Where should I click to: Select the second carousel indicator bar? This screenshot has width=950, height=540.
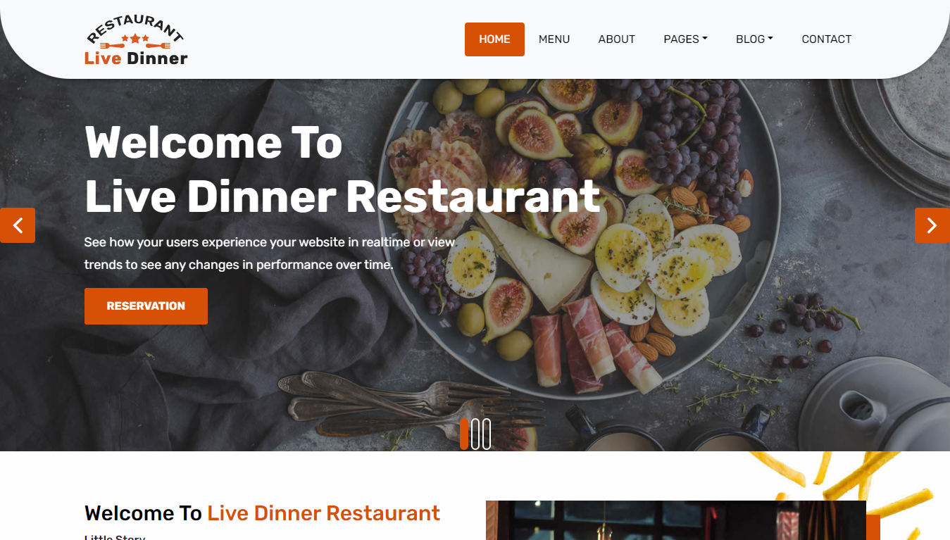[475, 434]
